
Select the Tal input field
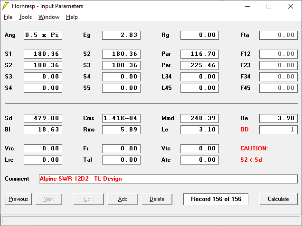[x=122, y=160]
